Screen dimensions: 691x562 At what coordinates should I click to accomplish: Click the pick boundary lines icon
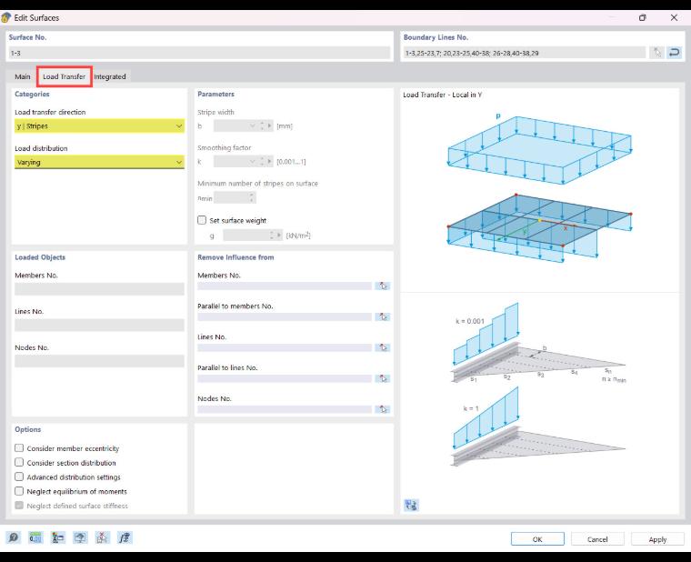pos(657,53)
